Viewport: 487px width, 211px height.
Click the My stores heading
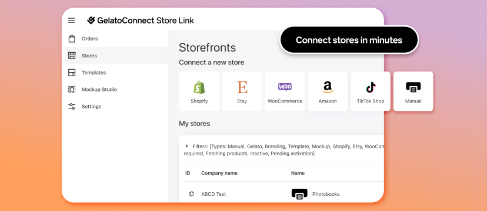(x=195, y=124)
